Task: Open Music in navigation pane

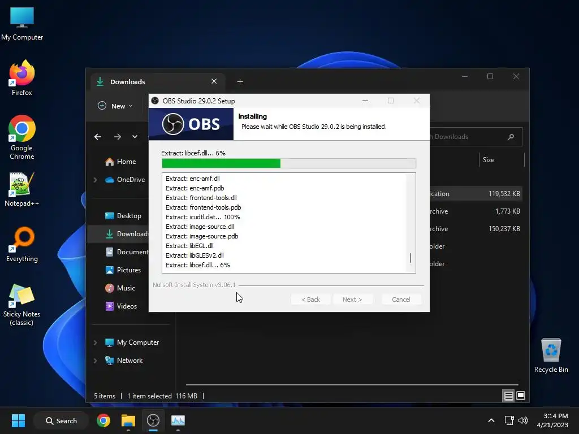Action: [x=120, y=288]
